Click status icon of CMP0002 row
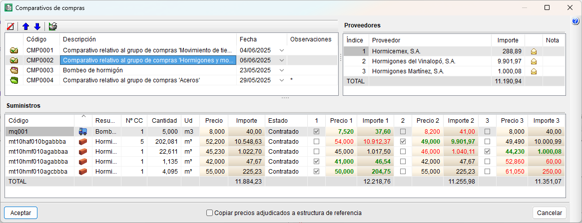This screenshot has height=223, width=582. click(x=14, y=60)
